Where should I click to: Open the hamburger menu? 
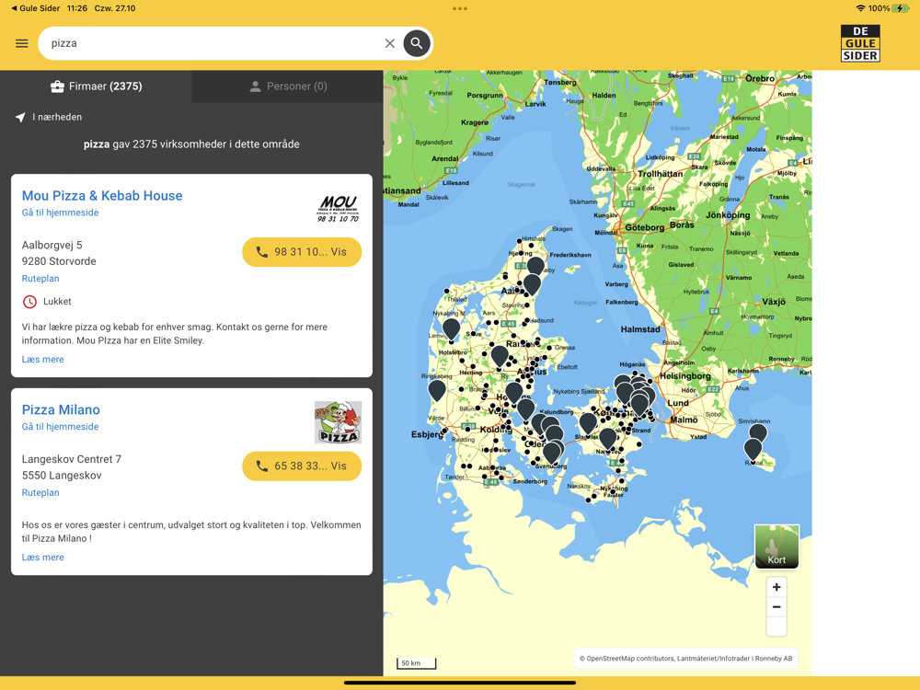click(22, 43)
